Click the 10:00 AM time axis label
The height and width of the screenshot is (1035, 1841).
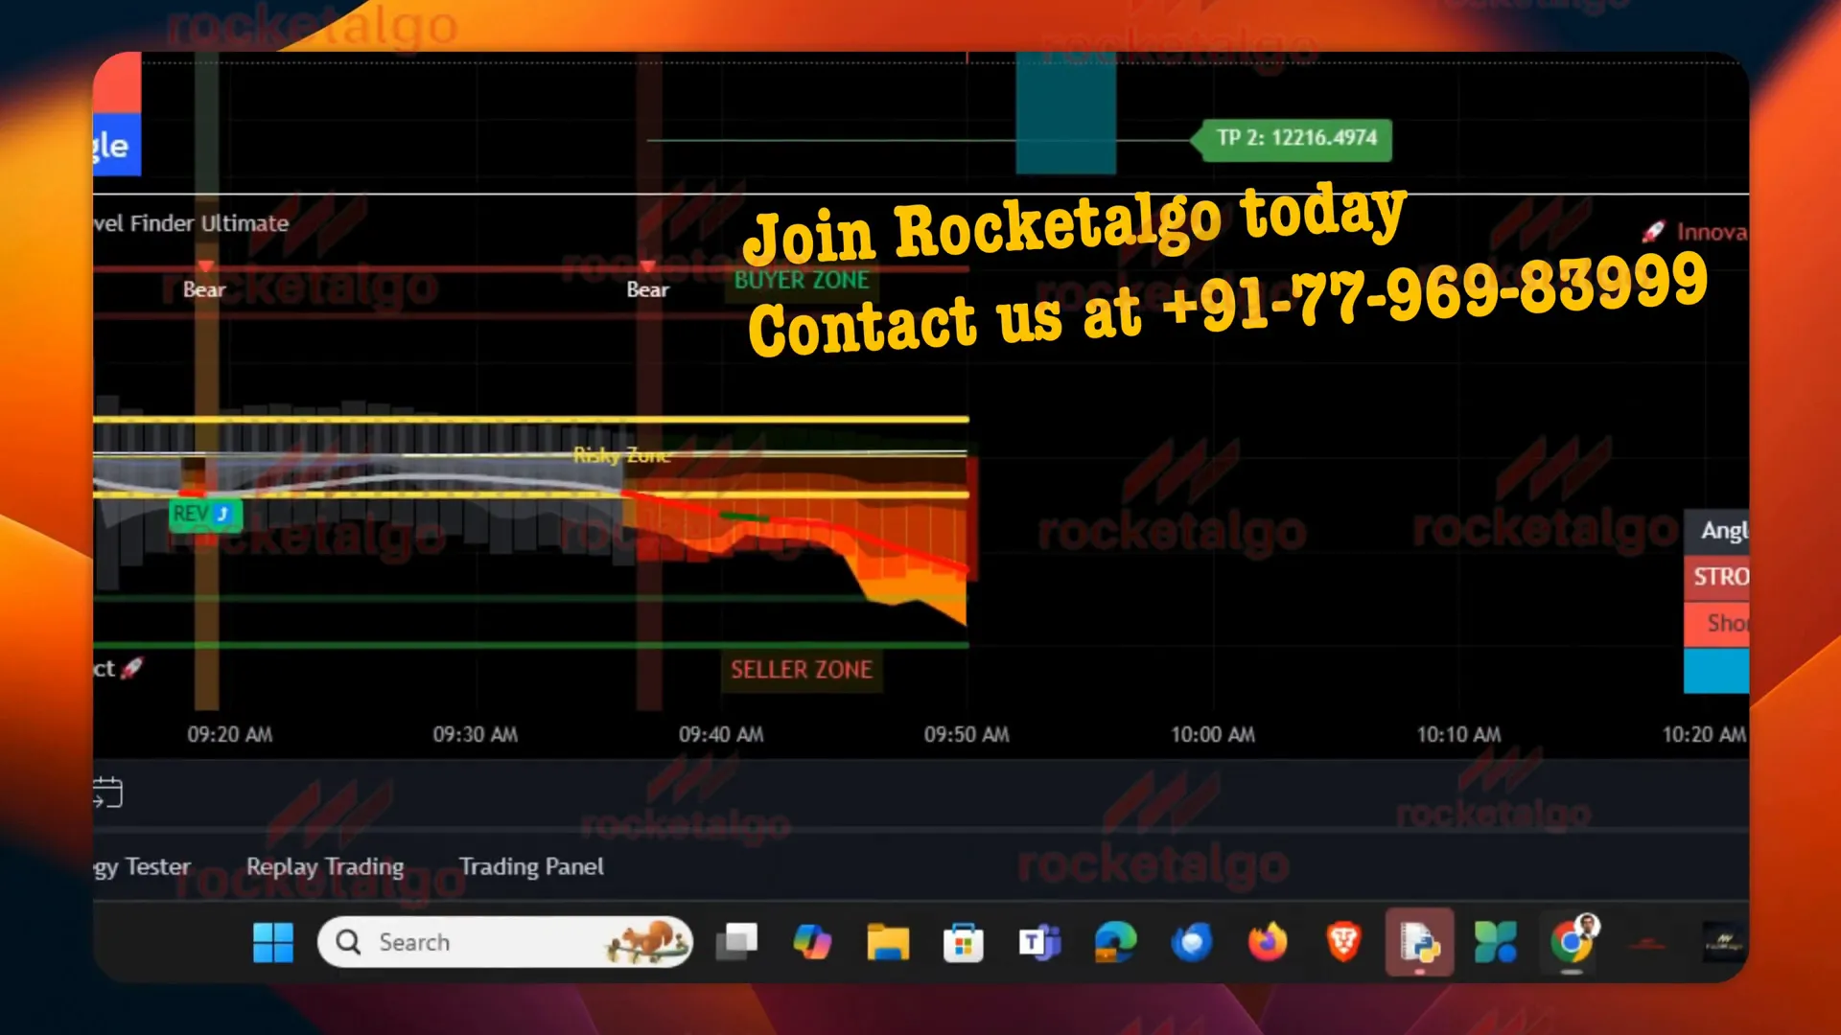1212,735
